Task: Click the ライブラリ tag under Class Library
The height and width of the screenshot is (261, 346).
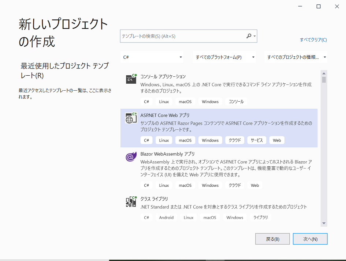Action: click(260, 217)
